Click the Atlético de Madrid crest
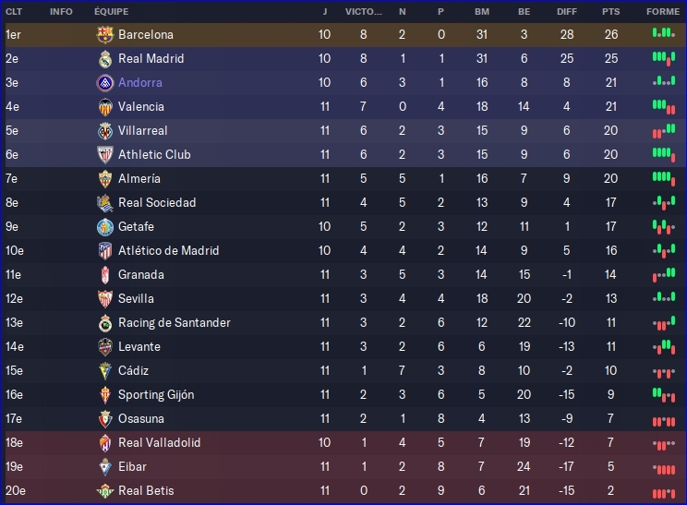687x505 pixels. click(x=104, y=250)
